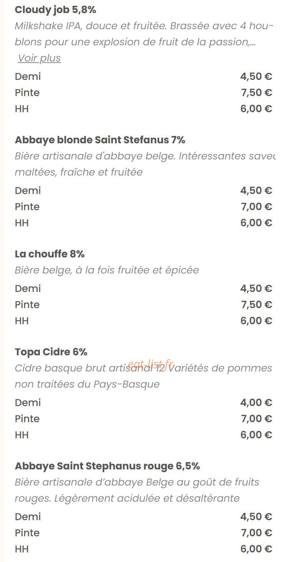The height and width of the screenshot is (562, 307).
Task: Select Topa Cidre Pinte label
Action: point(27,419)
